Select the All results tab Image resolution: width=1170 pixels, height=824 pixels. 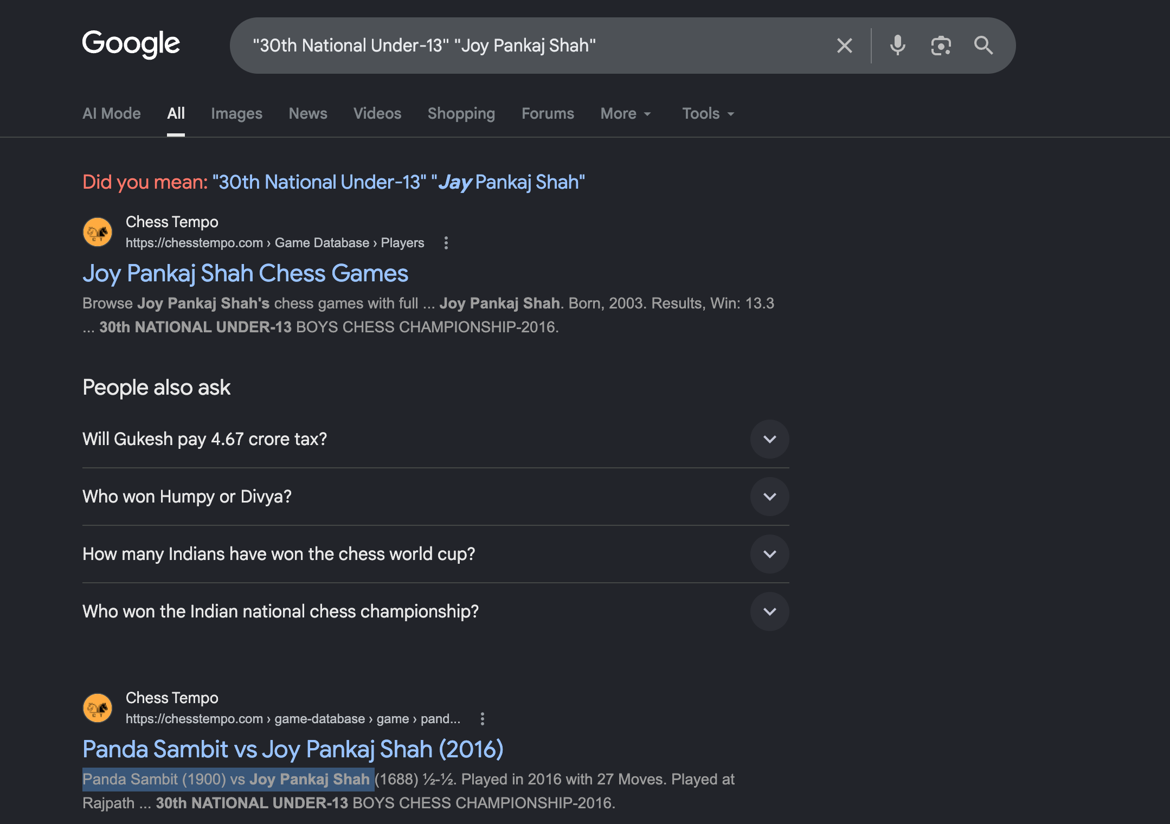click(176, 113)
